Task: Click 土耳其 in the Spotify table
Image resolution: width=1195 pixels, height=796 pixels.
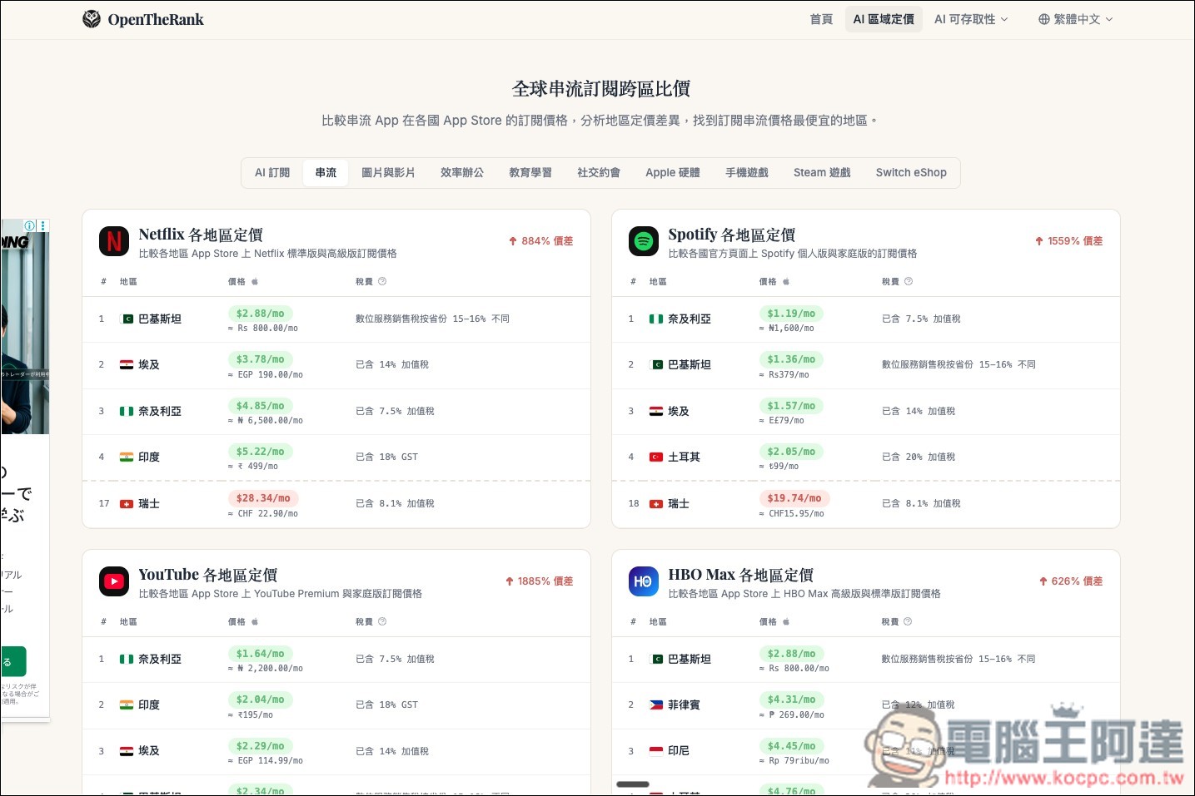Action: click(684, 457)
